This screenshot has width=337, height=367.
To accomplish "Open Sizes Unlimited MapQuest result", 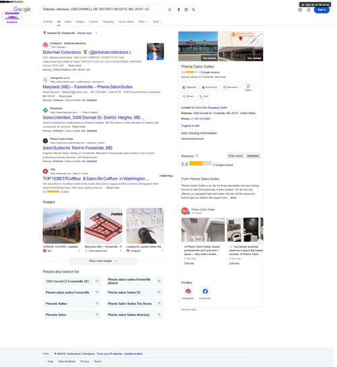I will coord(94,117).
